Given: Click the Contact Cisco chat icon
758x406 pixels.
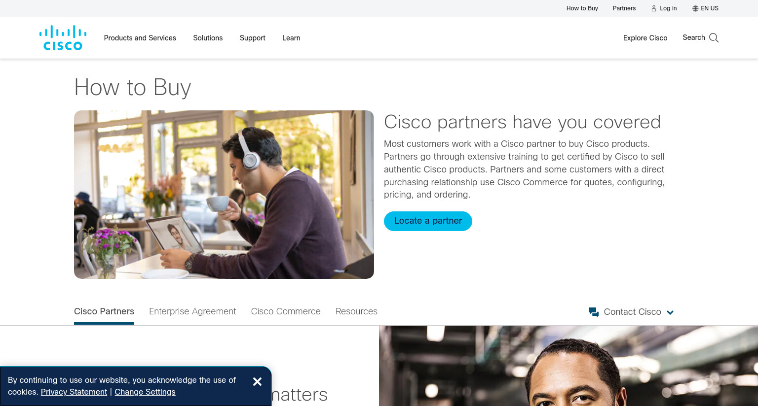Looking at the screenshot, I should [x=594, y=312].
